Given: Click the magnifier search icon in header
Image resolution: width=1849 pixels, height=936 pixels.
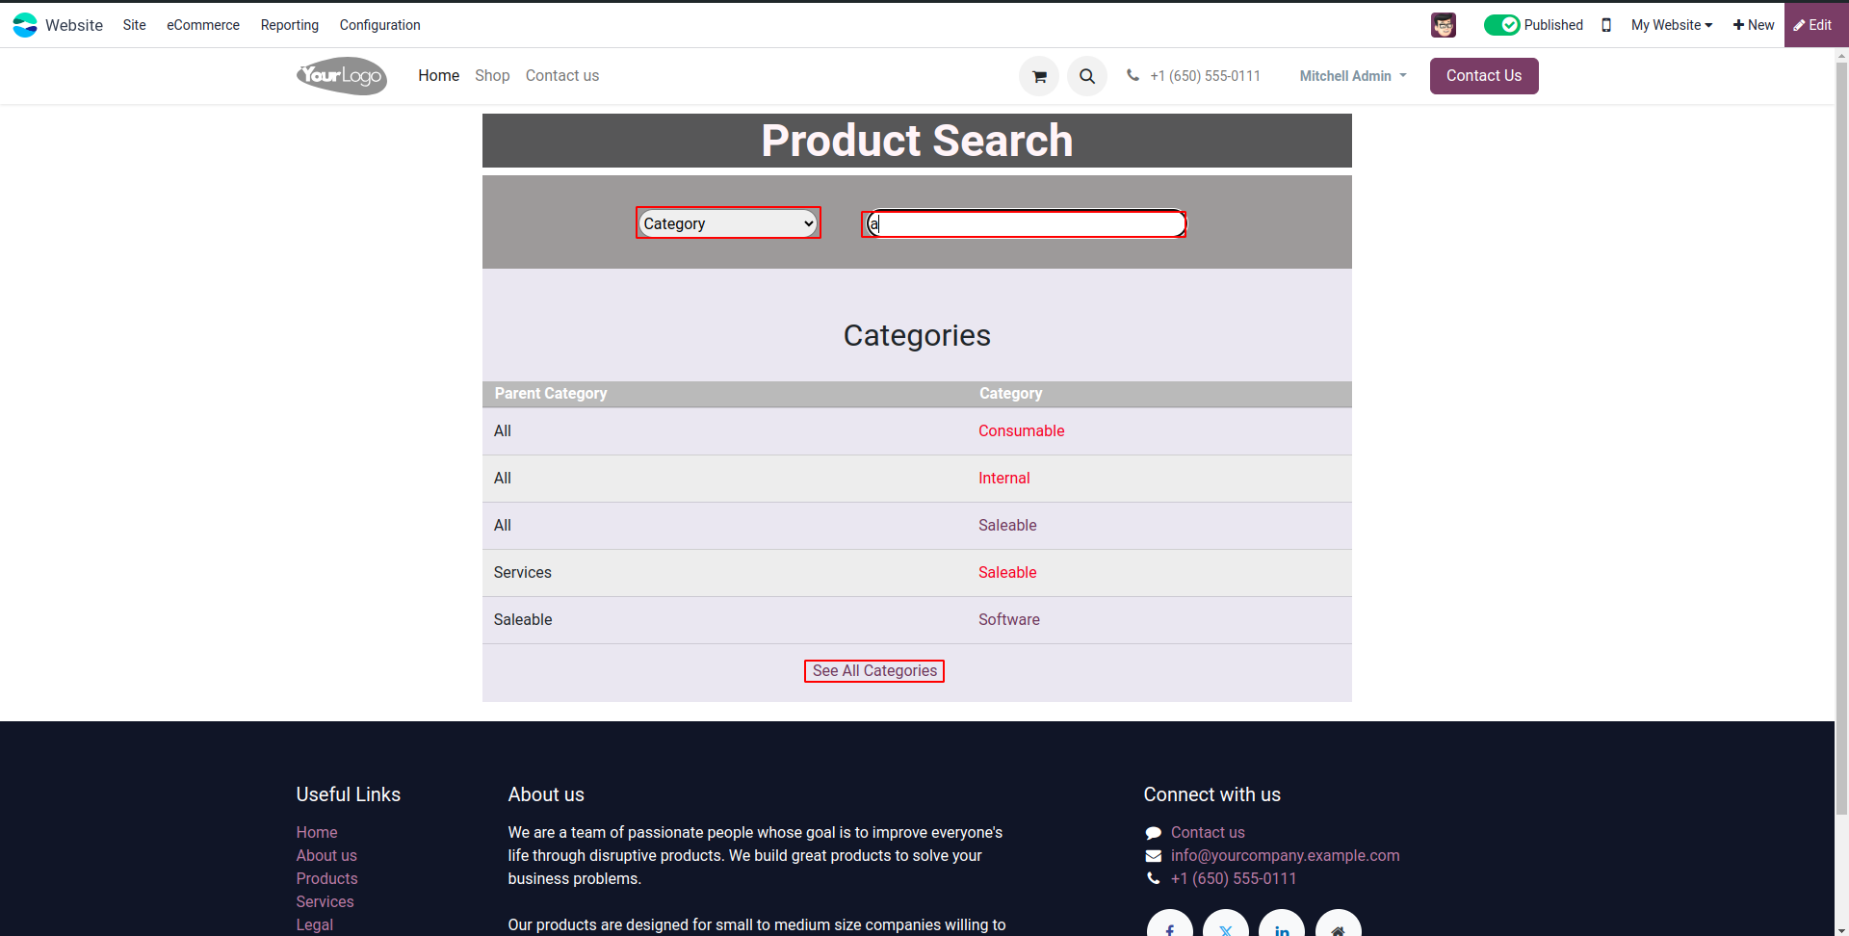Looking at the screenshot, I should pyautogui.click(x=1087, y=76).
